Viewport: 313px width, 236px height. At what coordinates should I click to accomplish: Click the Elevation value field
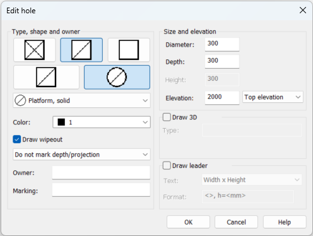coord(222,98)
